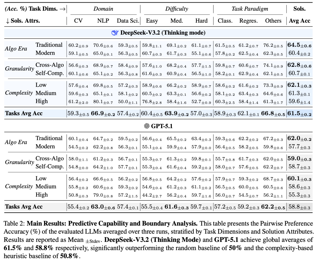The image size is (317, 260).
Task: Select the "44.2±2.7" Easy cell value
Action: click(152, 195)
